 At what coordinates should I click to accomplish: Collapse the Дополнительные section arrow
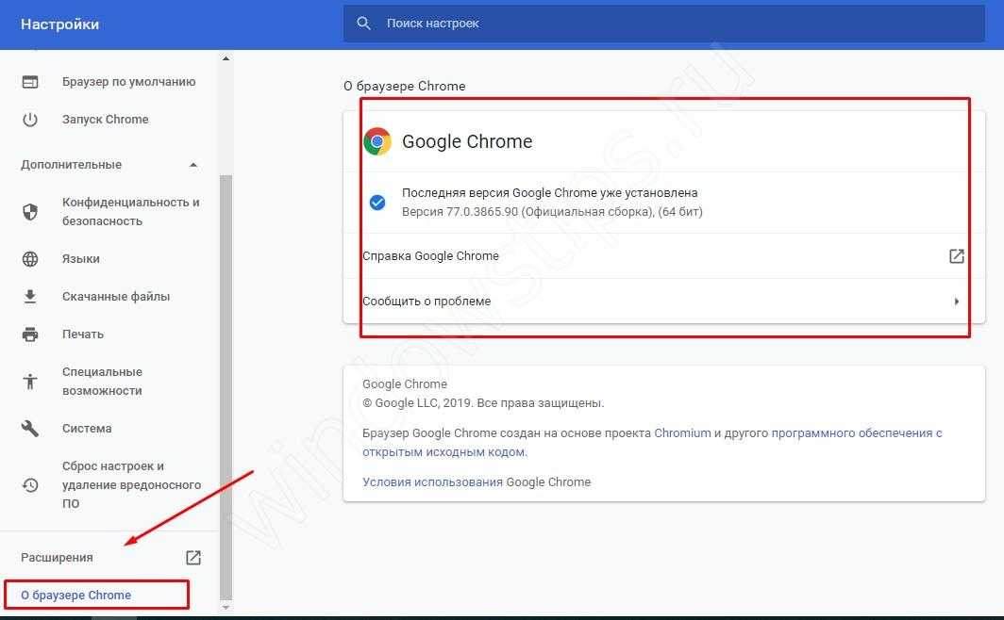pos(193,165)
